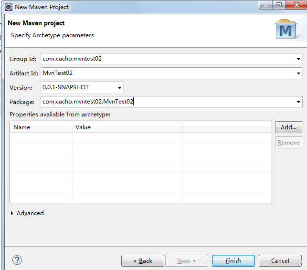The image size is (307, 270).
Task: Click the Value column header
Action: (127, 127)
